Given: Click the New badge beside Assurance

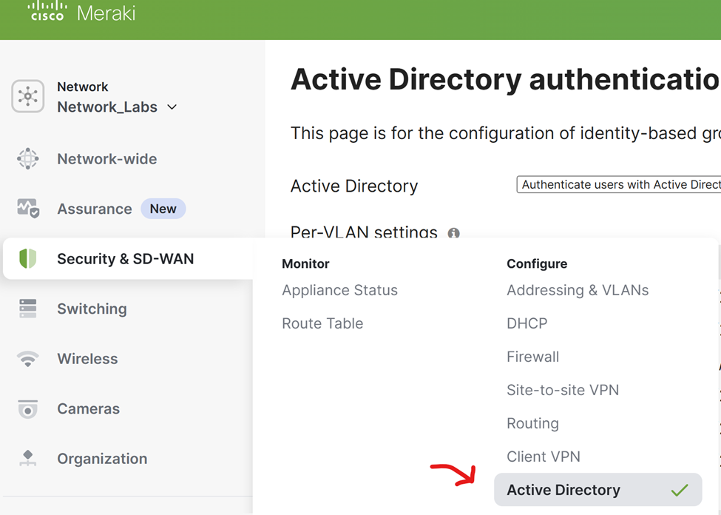Looking at the screenshot, I should coord(163,209).
